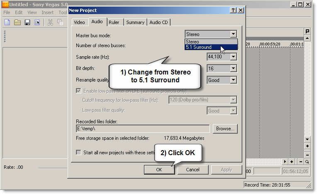Click the Properties icon next to Save
The width and height of the screenshot is (317, 194).
(x=37, y=22)
